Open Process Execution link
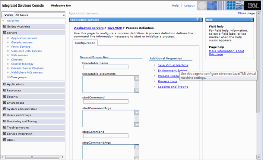 tap(169, 76)
